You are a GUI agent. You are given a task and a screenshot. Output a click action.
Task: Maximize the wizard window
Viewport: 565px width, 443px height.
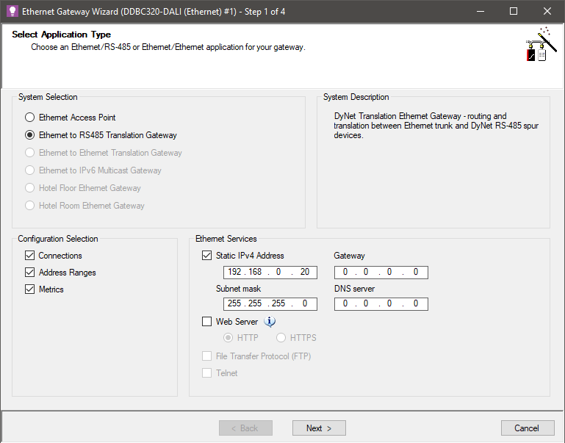[514, 12]
